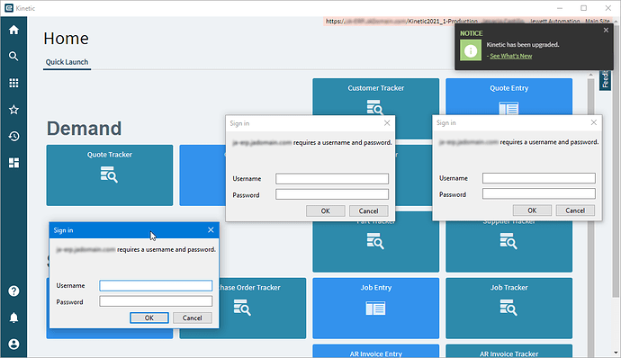Image resolution: width=621 pixels, height=358 pixels.
Task: Open the dashboard tiles icon in sidebar
Action: point(13,163)
